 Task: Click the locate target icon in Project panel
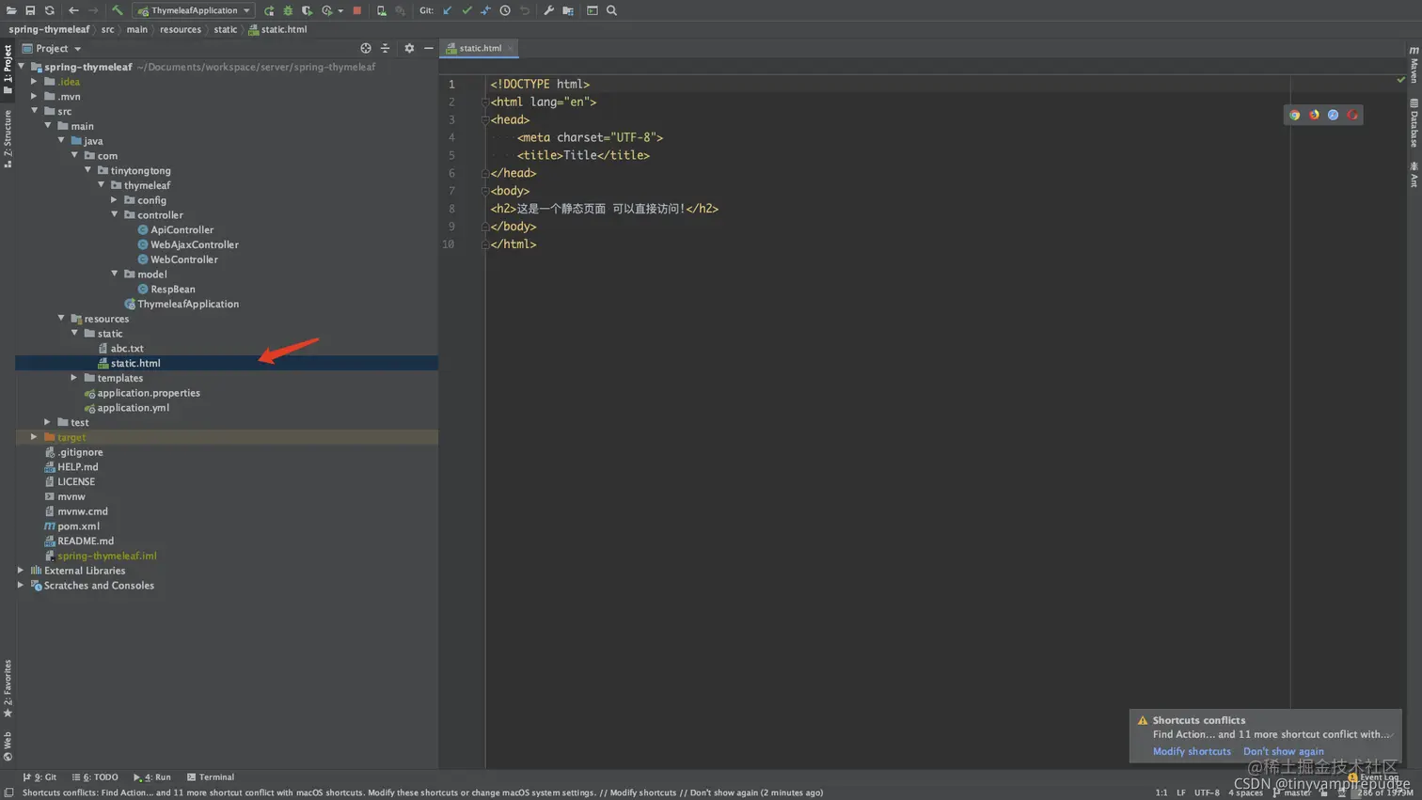tap(366, 48)
